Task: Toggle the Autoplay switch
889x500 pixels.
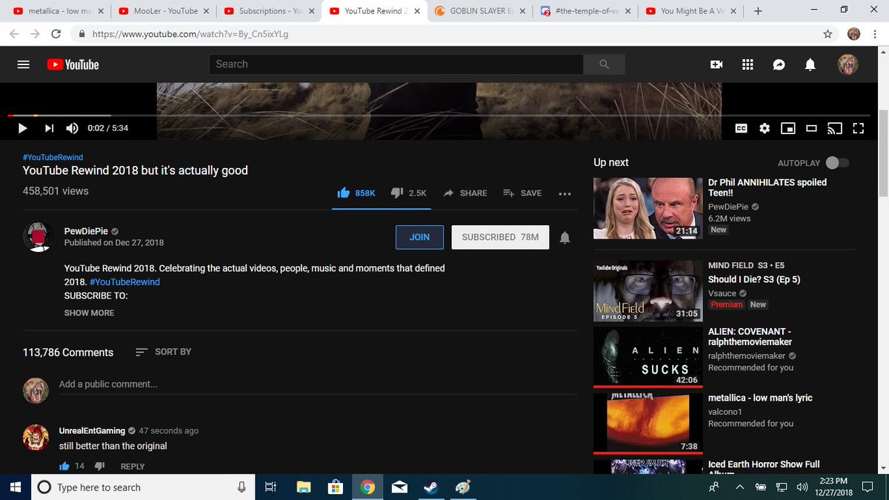Action: tap(837, 163)
